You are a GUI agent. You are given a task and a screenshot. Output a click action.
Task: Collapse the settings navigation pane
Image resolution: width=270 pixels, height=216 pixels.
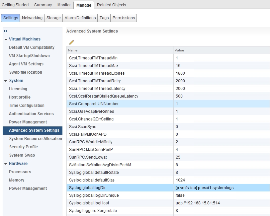click(x=5, y=31)
